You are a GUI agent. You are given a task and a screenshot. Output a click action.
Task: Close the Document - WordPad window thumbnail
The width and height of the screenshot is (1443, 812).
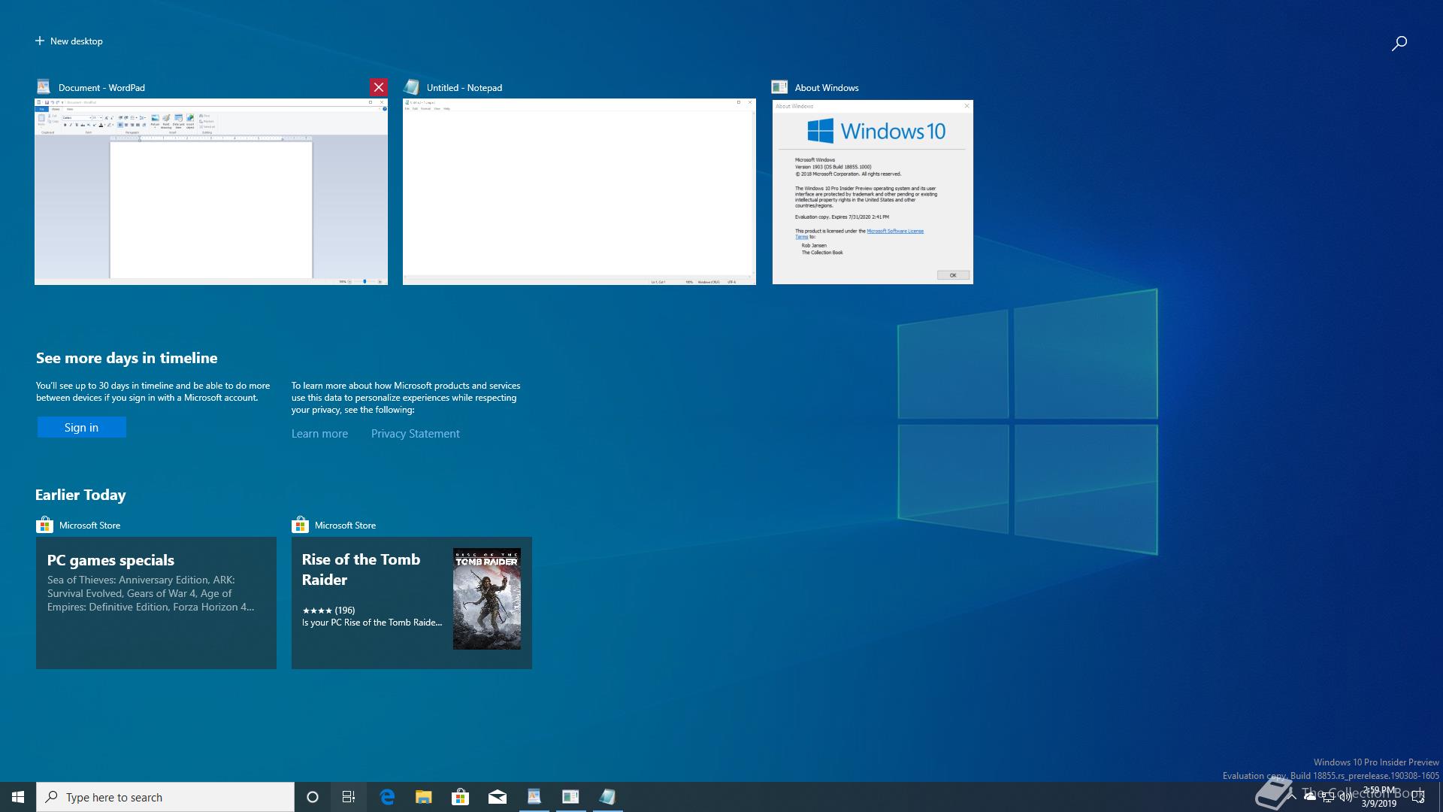coord(379,87)
